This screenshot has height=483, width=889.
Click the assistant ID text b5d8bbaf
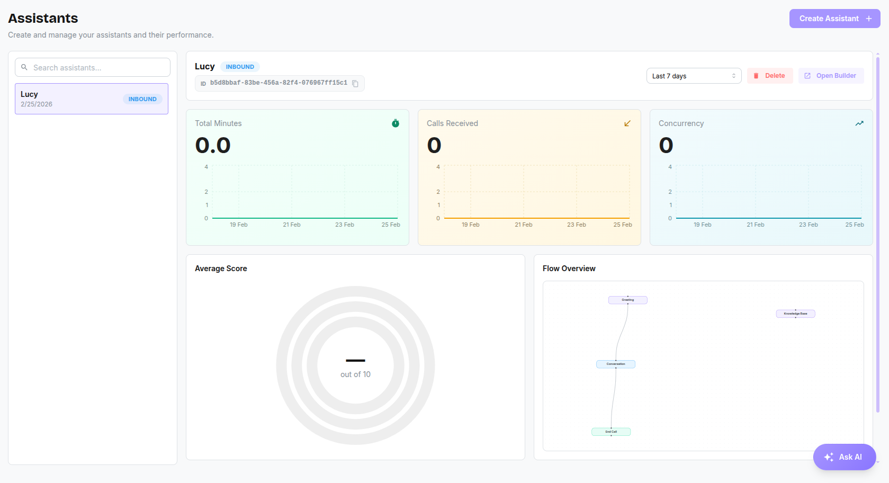279,83
